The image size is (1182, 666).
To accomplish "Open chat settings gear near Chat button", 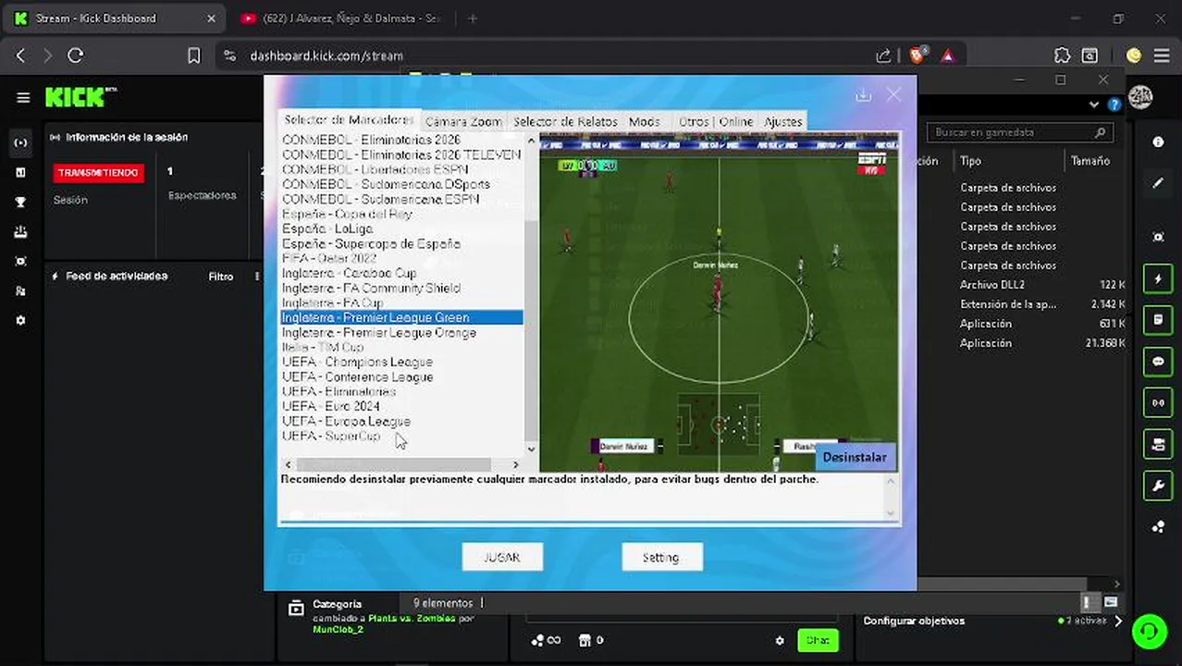I will click(x=780, y=640).
